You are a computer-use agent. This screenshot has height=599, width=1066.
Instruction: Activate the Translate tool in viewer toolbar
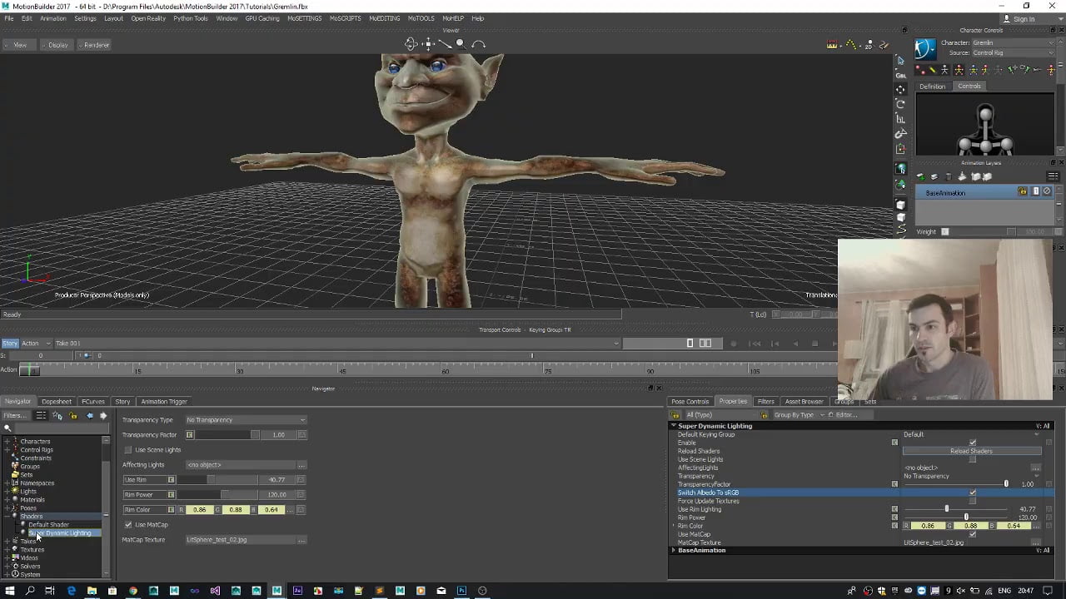900,89
